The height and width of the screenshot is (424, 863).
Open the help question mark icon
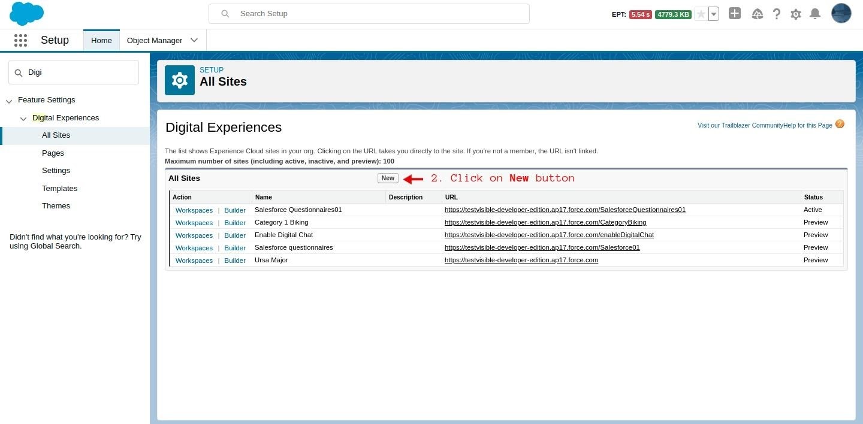point(777,14)
